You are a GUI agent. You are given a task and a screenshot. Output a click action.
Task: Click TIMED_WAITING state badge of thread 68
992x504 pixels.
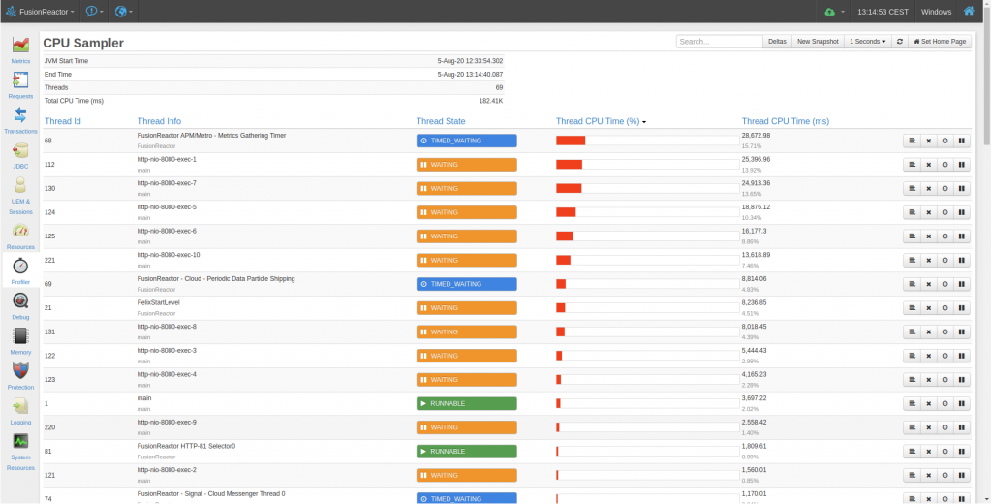466,141
